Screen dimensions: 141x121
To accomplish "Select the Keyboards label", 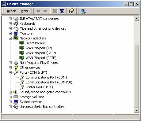I will (28, 24).
